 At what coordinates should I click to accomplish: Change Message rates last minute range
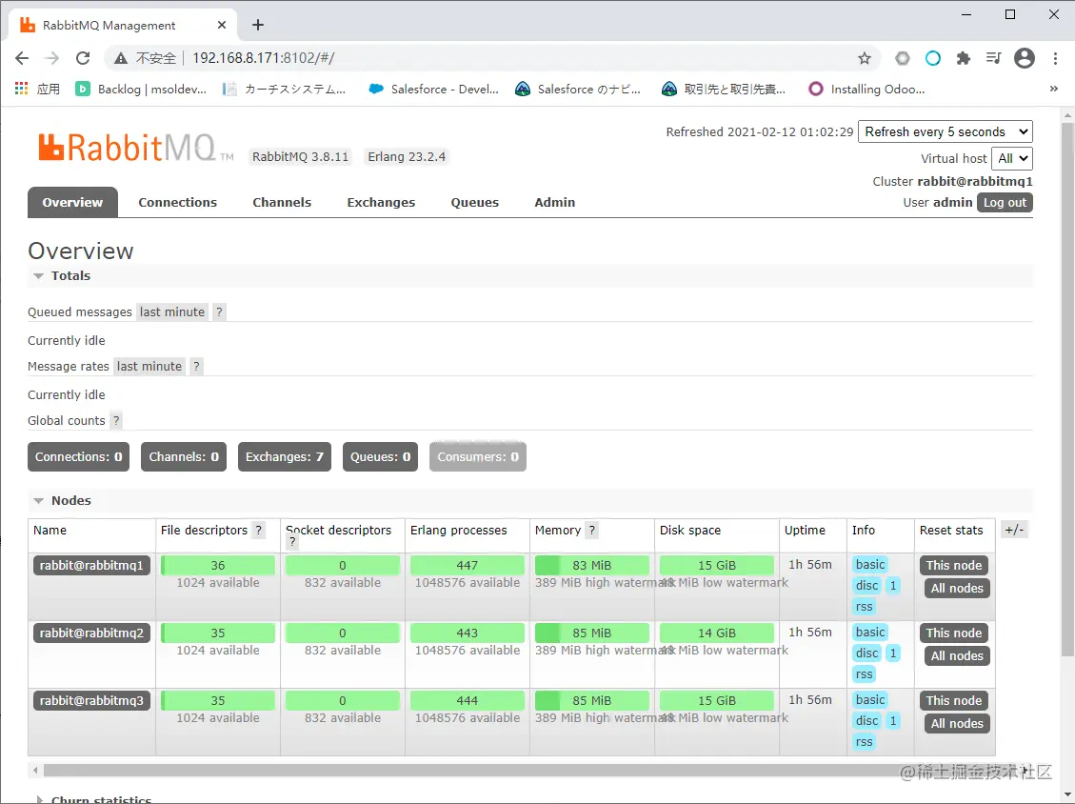pos(149,367)
